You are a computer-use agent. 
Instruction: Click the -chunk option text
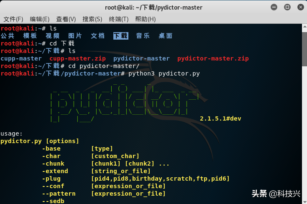coord(53,164)
